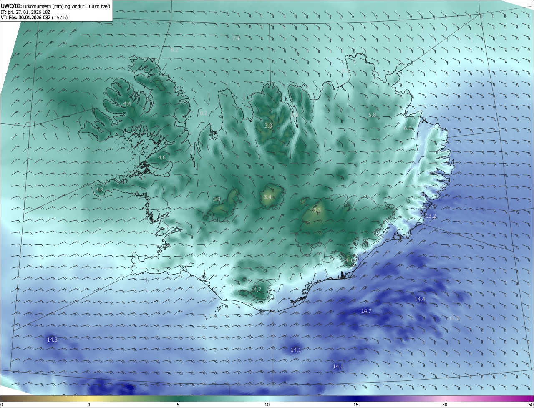Click the 14.3 value label on the map
This screenshot has height=408, width=534.
(x=52, y=340)
